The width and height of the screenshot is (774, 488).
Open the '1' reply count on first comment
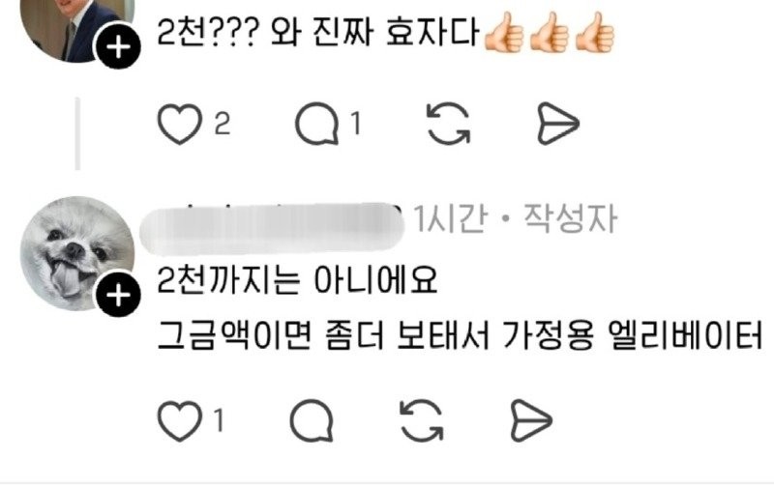click(356, 124)
